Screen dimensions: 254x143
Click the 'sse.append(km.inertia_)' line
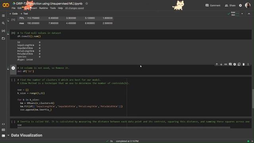36,110
